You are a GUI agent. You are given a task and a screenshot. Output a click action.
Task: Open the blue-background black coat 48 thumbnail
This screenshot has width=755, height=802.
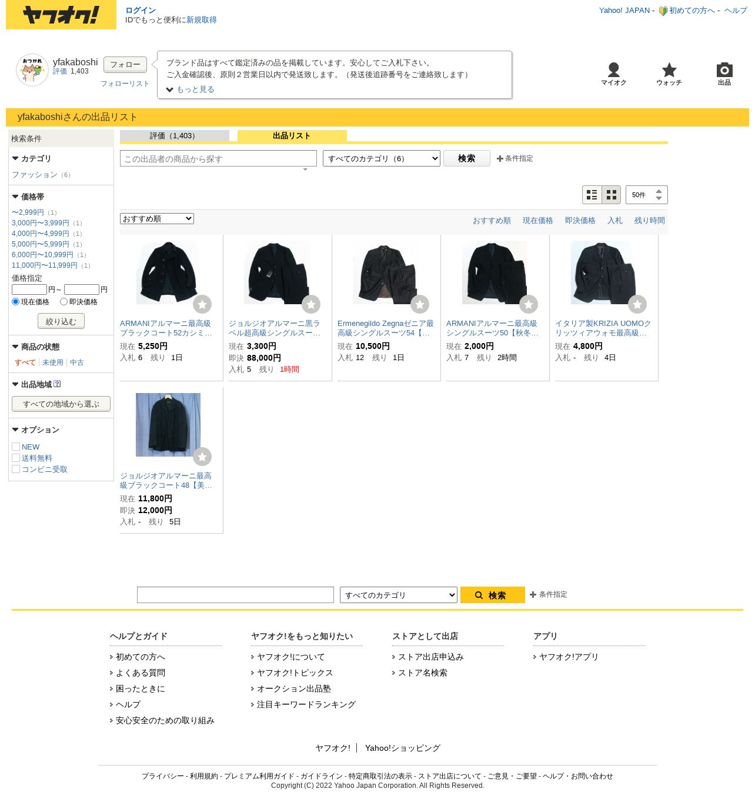click(168, 425)
